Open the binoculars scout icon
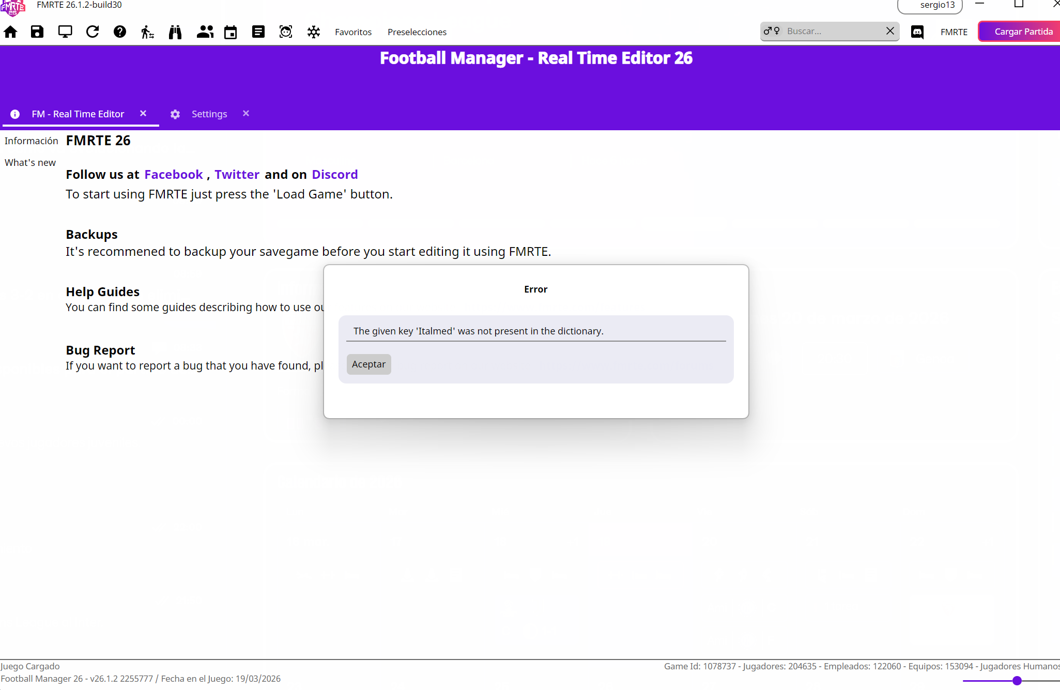This screenshot has height=690, width=1060. (x=175, y=32)
